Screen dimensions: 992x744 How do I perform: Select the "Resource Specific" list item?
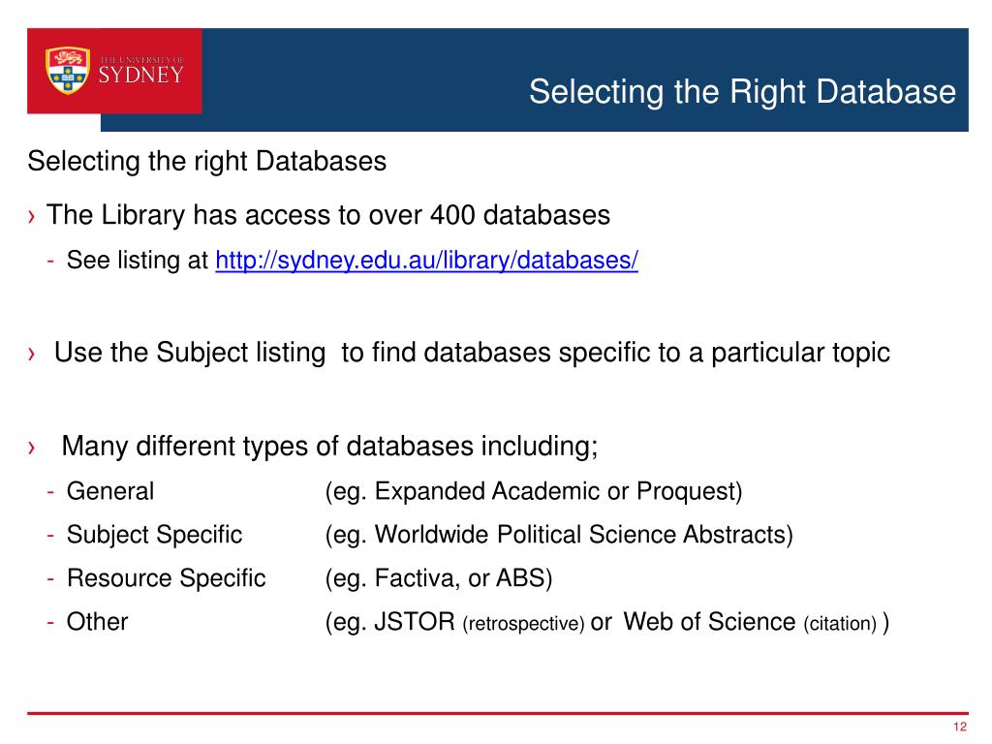tap(166, 578)
